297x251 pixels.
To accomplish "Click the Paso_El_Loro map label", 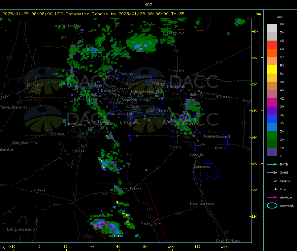I will (228, 241).
